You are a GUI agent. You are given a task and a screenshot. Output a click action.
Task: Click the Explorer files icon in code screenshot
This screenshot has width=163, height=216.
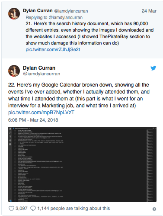click(10, 129)
